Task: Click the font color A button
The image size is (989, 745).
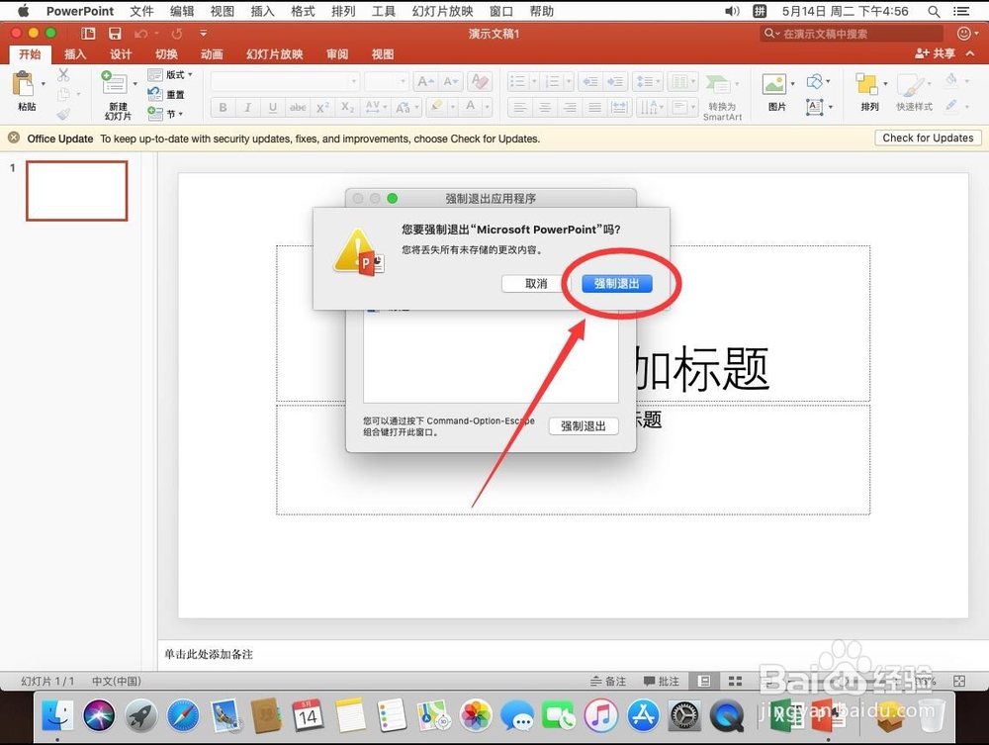Action: pyautogui.click(x=471, y=107)
